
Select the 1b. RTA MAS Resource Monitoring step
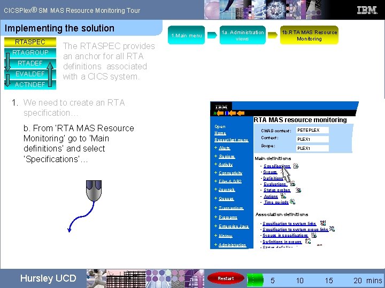pyautogui.click(x=309, y=35)
